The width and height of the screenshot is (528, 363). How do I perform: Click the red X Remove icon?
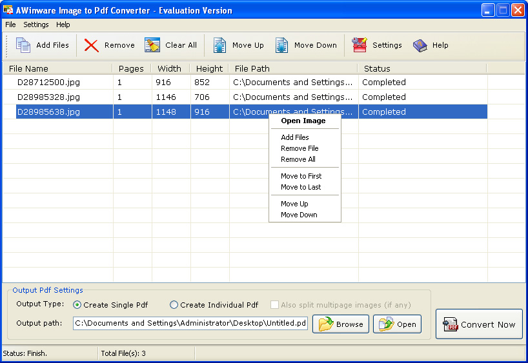(x=92, y=45)
